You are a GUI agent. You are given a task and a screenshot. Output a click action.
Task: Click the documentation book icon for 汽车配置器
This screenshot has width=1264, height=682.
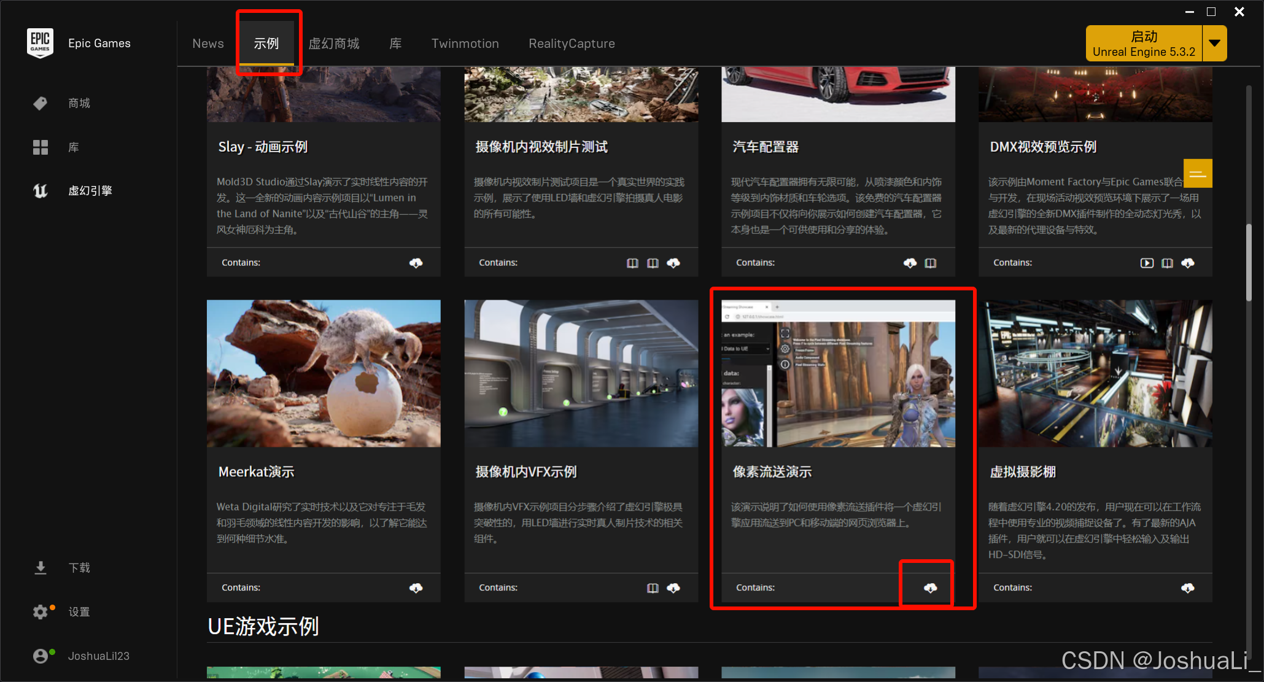pos(931,263)
